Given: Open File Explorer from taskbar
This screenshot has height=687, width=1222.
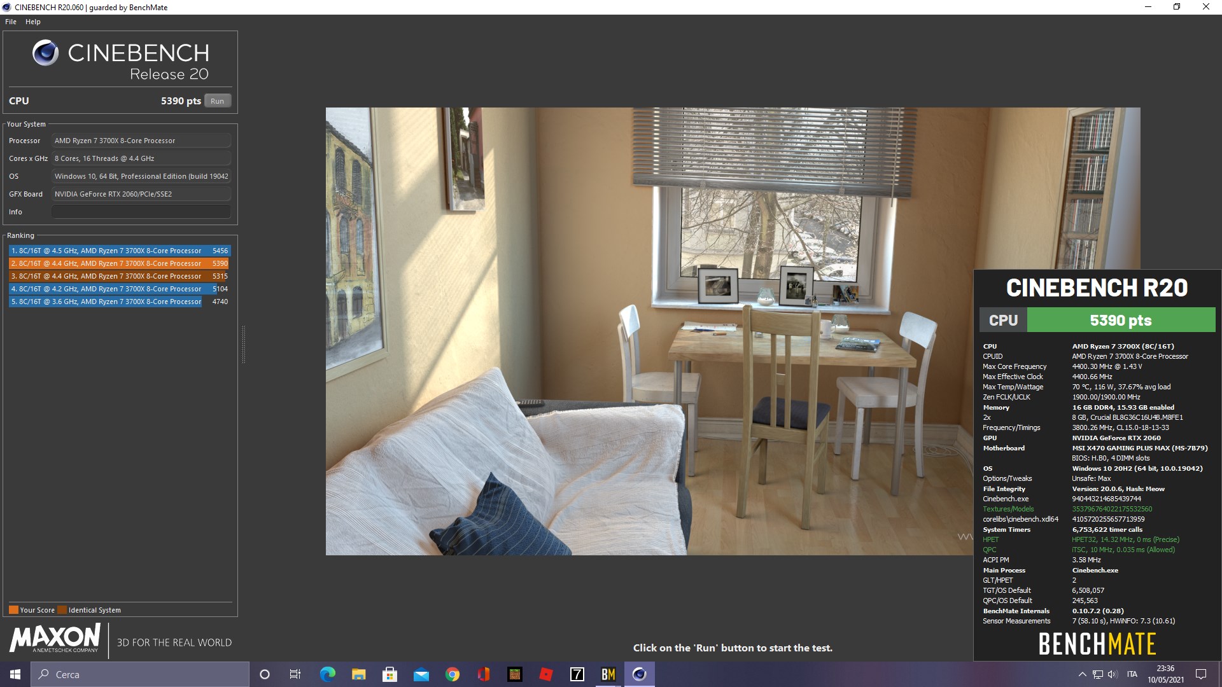Looking at the screenshot, I should [358, 674].
